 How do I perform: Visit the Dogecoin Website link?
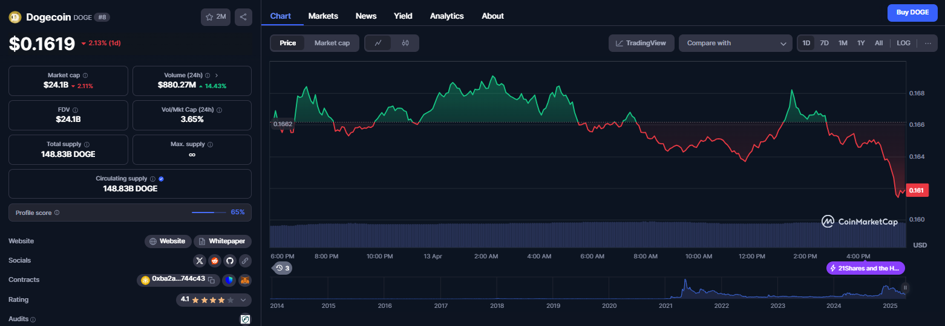168,241
